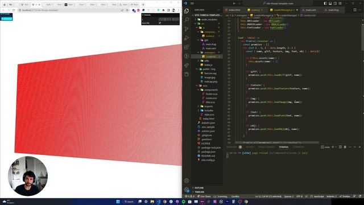Image resolution: width=364 pixels, height=205 pixels.
Task: Open File Explorer from taskbar
Action: [x=152, y=202]
